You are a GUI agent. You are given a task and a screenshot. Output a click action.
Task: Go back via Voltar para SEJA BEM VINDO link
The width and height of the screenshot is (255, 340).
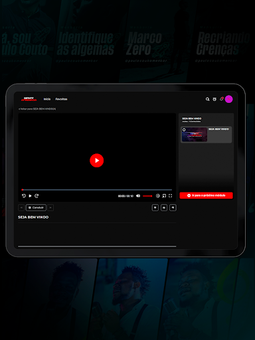click(37, 109)
